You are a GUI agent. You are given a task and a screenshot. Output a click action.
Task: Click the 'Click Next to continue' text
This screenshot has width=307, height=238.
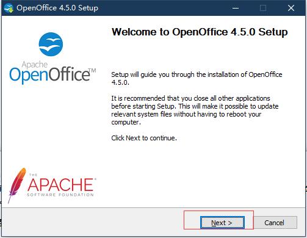coord(144,138)
